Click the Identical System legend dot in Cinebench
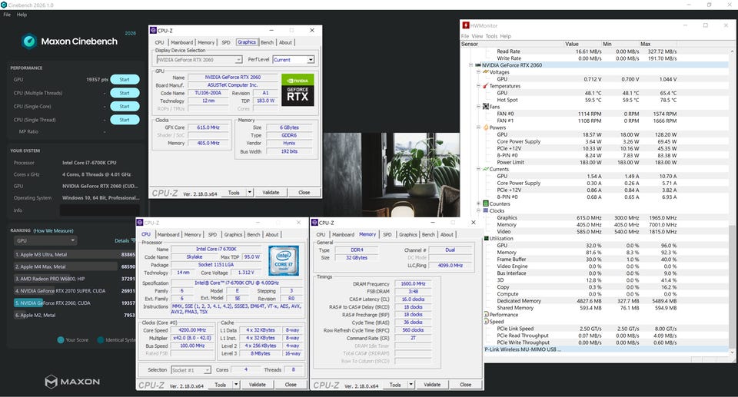 pyautogui.click(x=100, y=339)
